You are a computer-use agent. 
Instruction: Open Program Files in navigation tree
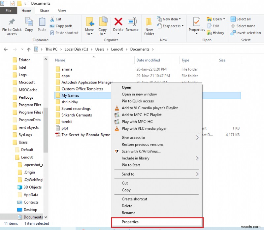pos(30,105)
